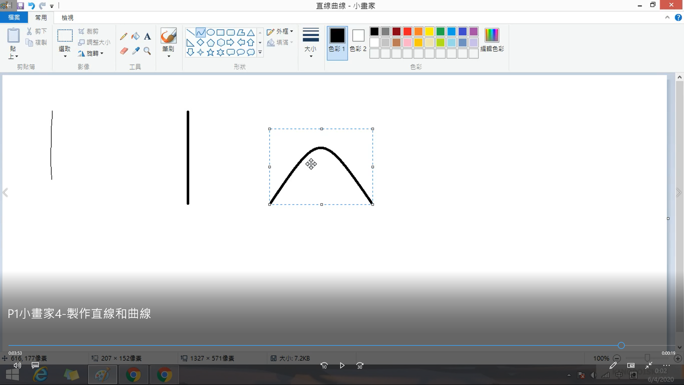This screenshot has width=684, height=385.
Task: Pick the red color swatch
Action: click(x=407, y=31)
